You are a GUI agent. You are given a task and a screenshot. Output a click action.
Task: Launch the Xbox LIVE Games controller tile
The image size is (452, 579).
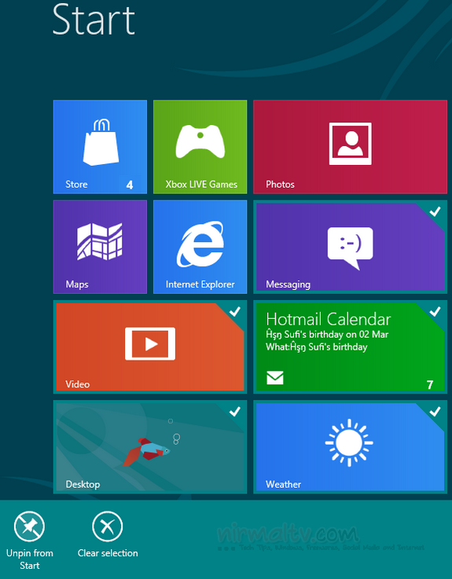coord(200,147)
